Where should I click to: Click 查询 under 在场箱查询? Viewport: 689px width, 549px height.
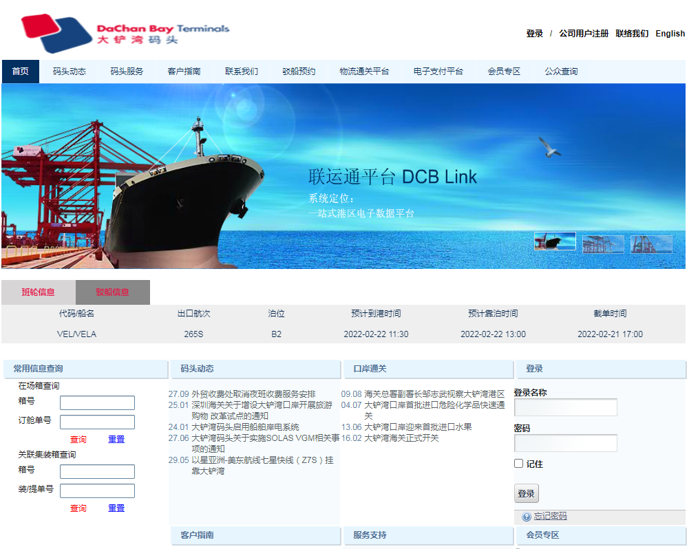pyautogui.click(x=78, y=439)
